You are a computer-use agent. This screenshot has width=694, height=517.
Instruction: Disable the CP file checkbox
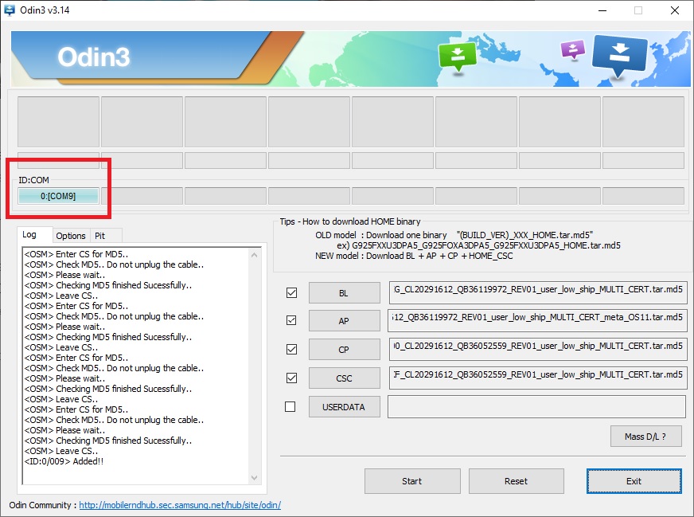(x=291, y=349)
